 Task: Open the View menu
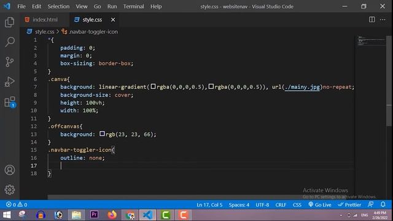[x=82, y=7]
